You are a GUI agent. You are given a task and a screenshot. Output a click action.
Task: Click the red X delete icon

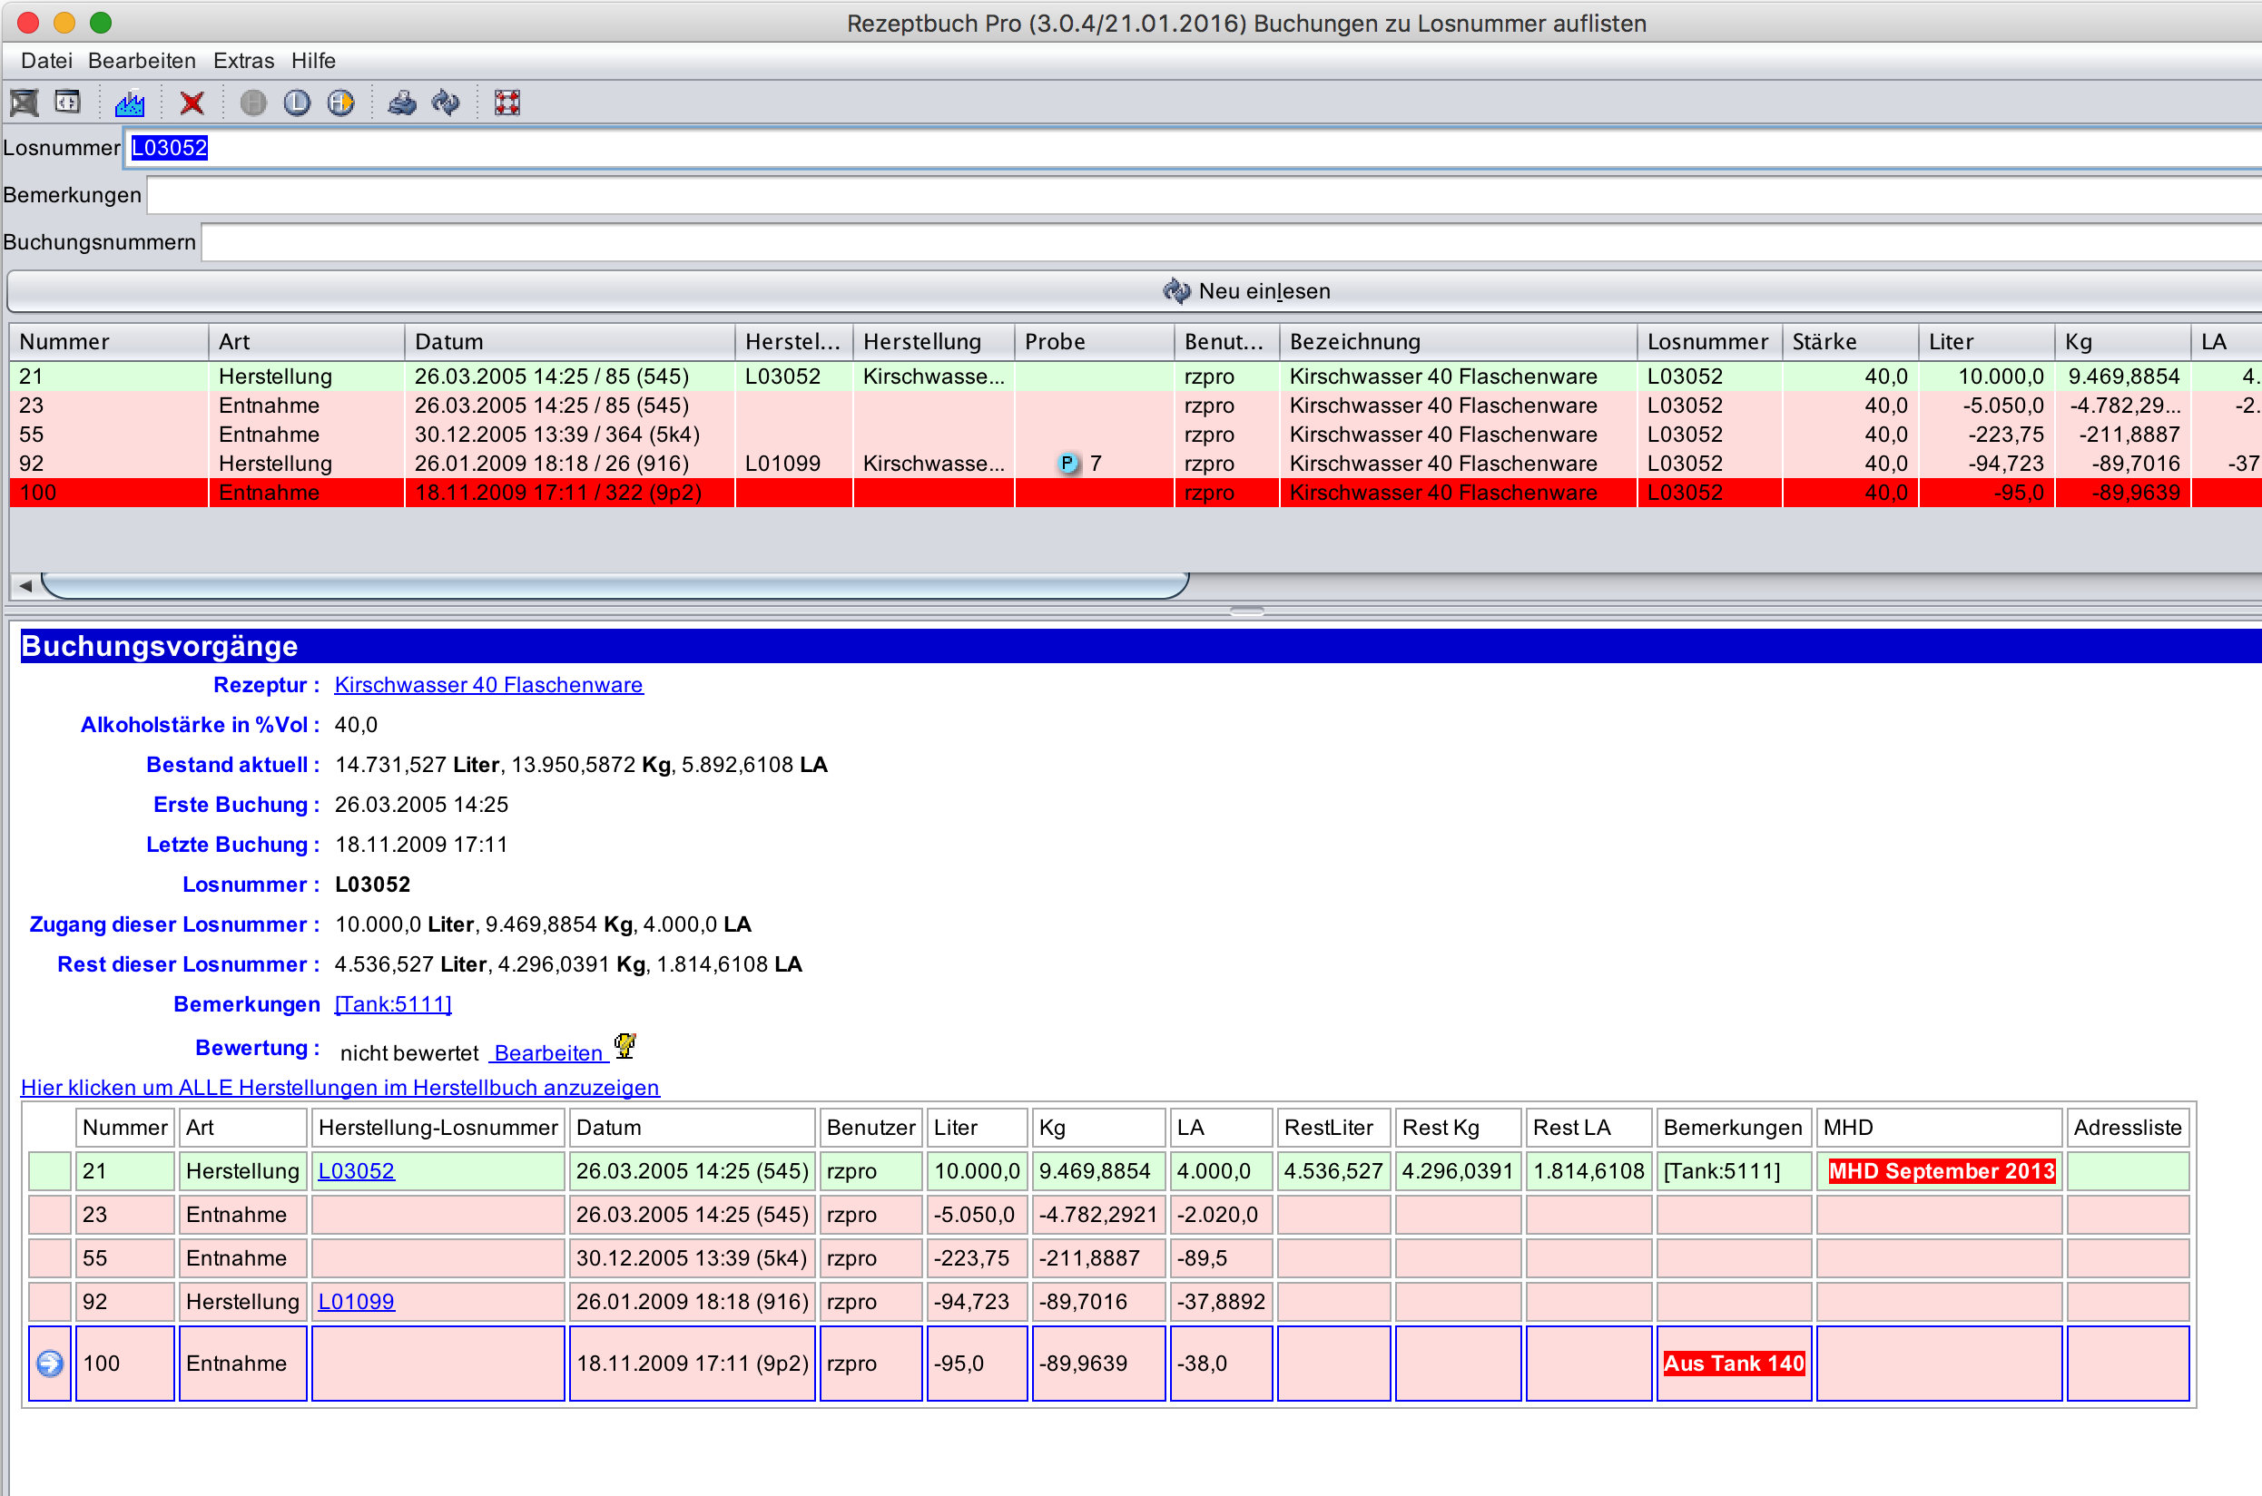point(192,103)
